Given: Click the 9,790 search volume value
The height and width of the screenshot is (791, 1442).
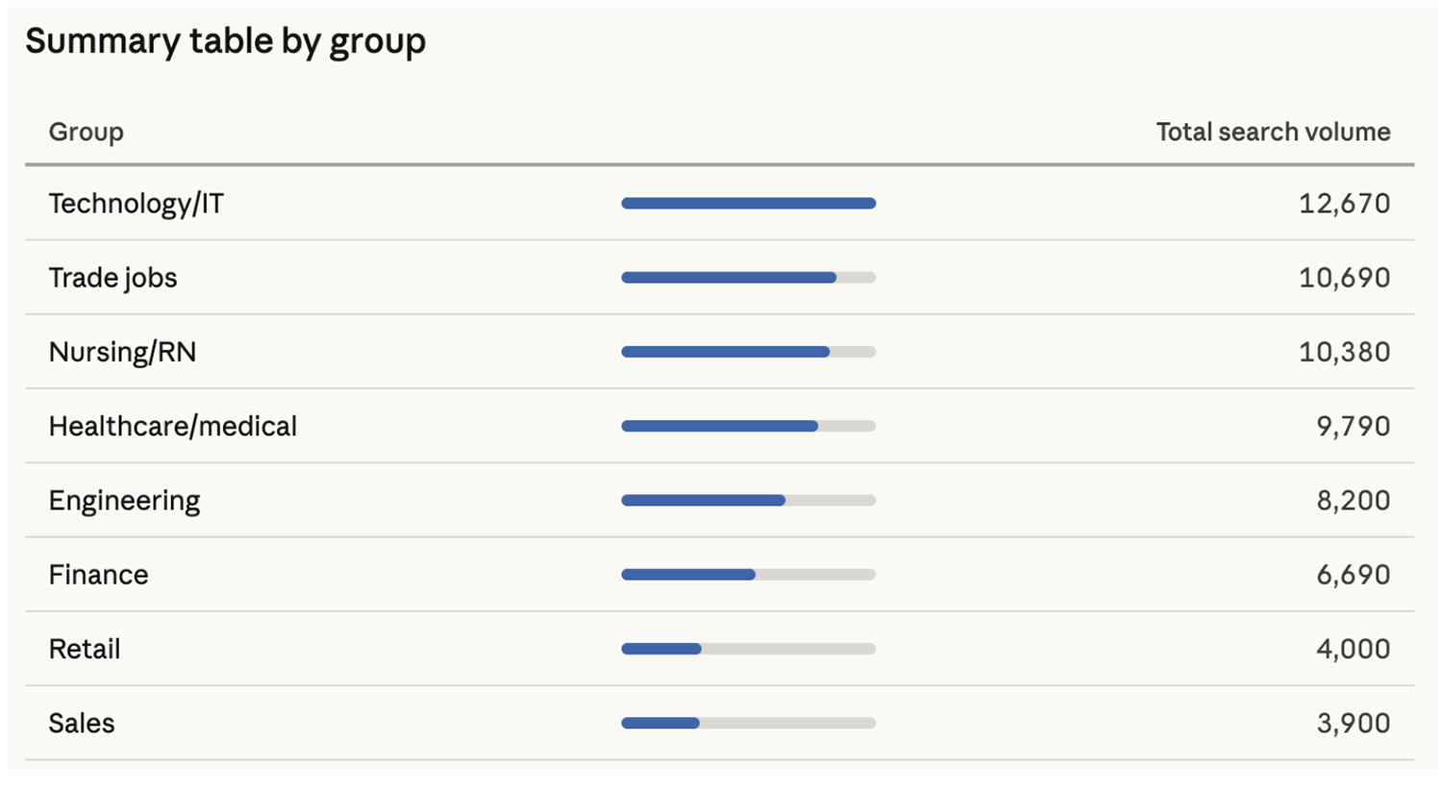Looking at the screenshot, I should [x=1353, y=426].
